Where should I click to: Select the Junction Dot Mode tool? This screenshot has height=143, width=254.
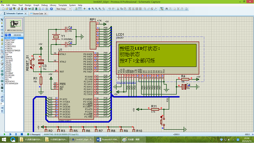2,26
